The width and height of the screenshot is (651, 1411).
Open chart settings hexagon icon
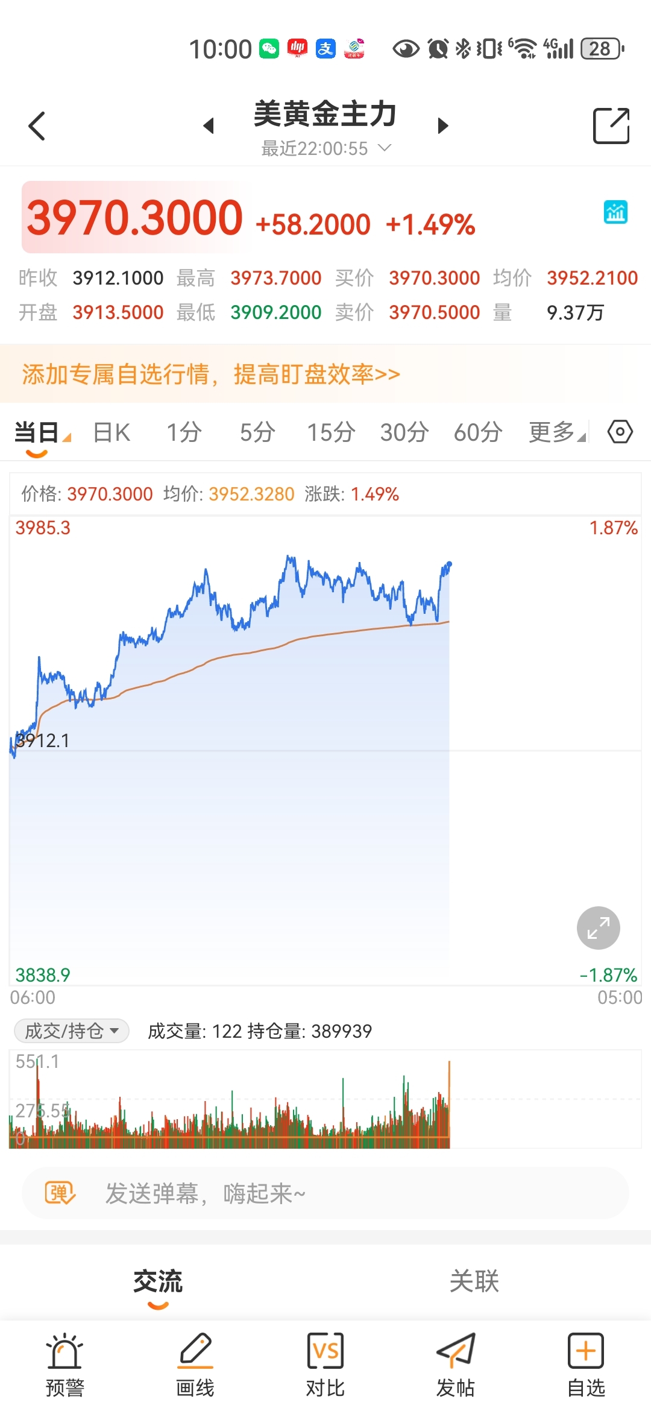click(620, 432)
